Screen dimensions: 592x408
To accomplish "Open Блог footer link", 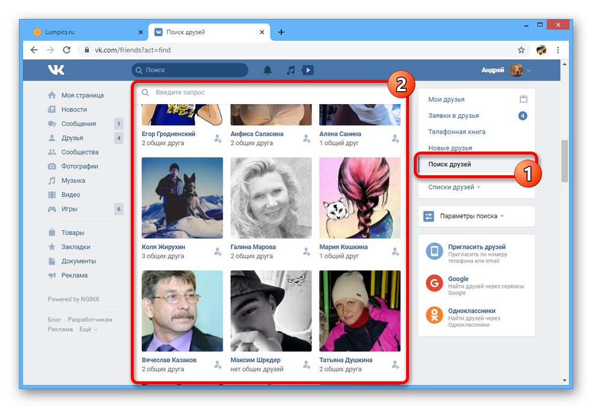I will (x=54, y=320).
